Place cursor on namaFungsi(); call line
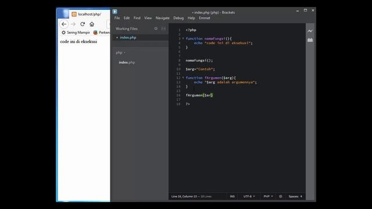Screen dimensions: 372x209 [199, 60]
